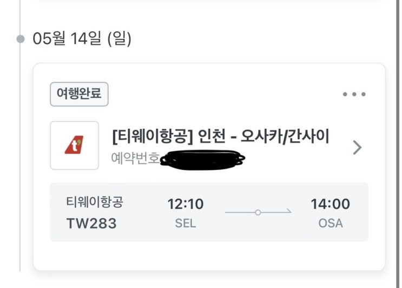Click the 예약번호 label

[x=135, y=159]
